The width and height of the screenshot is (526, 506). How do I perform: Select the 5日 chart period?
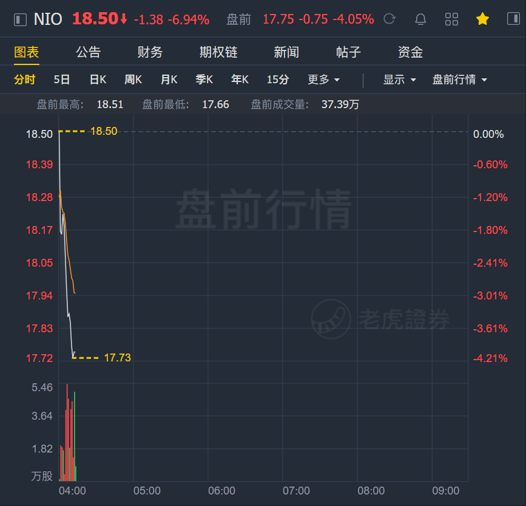click(62, 80)
